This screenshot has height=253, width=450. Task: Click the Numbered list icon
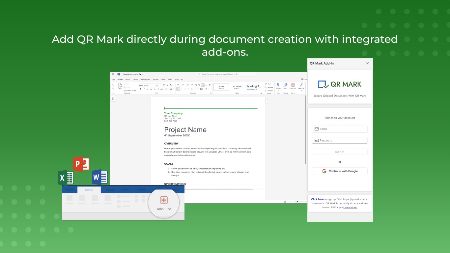183,85
